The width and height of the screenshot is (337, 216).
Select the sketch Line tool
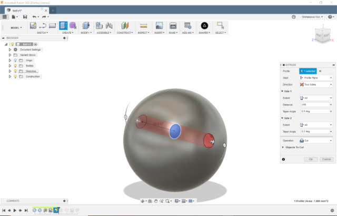pyautogui.click(x=43, y=26)
